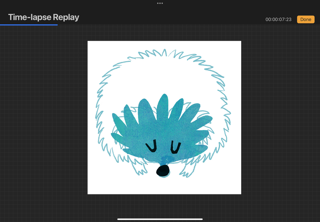Click the dark grid right of canvas
Image resolution: width=320 pixels, height=222 pixels.
(x=280, y=120)
